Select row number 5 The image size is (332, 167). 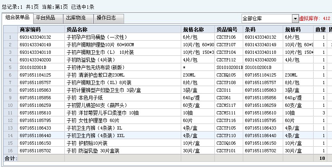pyautogui.click(x=10, y=67)
